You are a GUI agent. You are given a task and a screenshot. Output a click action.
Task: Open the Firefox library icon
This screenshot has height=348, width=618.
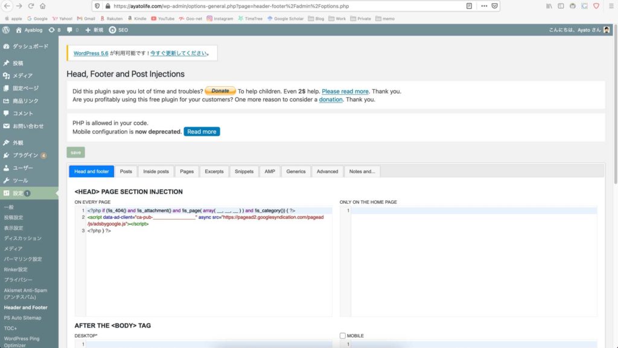(x=549, y=6)
